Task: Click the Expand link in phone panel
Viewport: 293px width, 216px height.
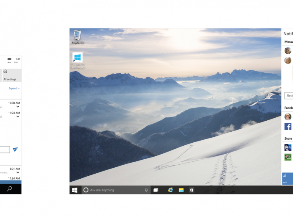Action: click(x=14, y=89)
